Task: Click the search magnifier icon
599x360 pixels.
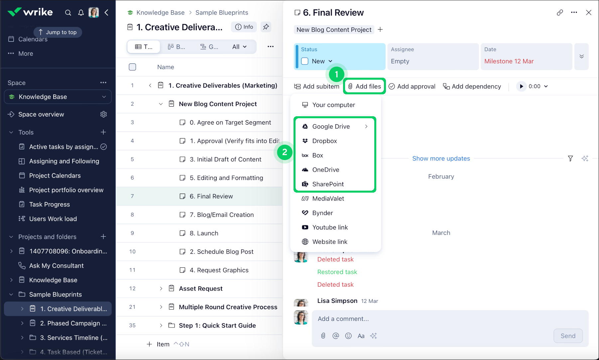Action: (x=68, y=13)
